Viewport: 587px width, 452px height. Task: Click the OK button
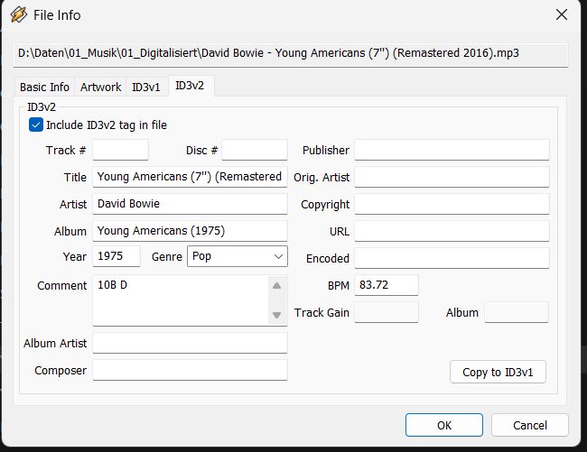point(444,425)
